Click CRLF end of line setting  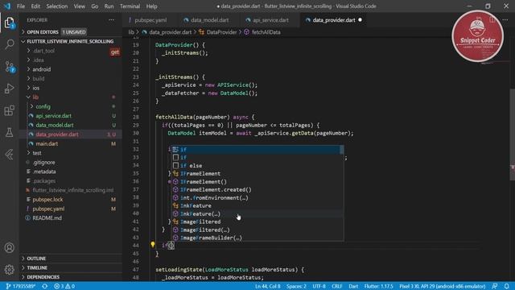pos(337,286)
